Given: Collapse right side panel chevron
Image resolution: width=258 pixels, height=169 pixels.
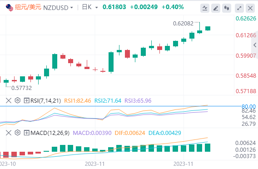Looking at the screenshot, I should pos(255,45).
